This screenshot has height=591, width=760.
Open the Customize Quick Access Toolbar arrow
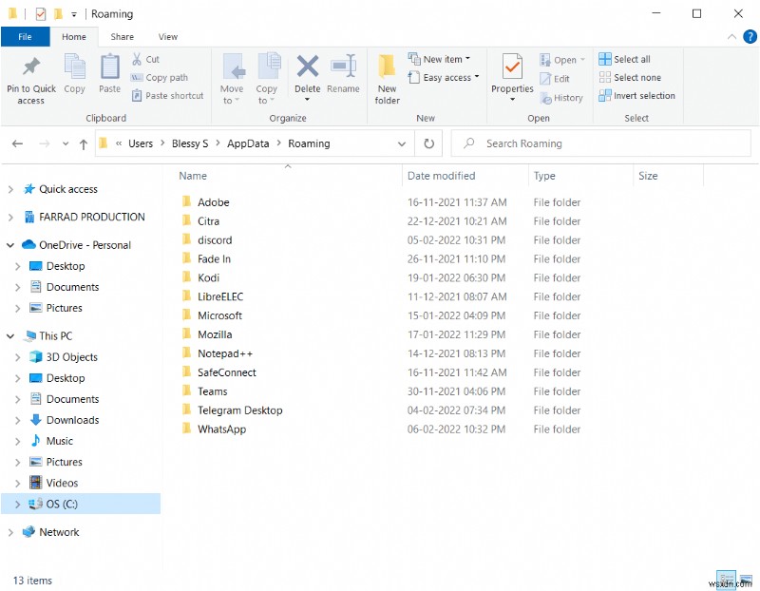pyautogui.click(x=74, y=14)
